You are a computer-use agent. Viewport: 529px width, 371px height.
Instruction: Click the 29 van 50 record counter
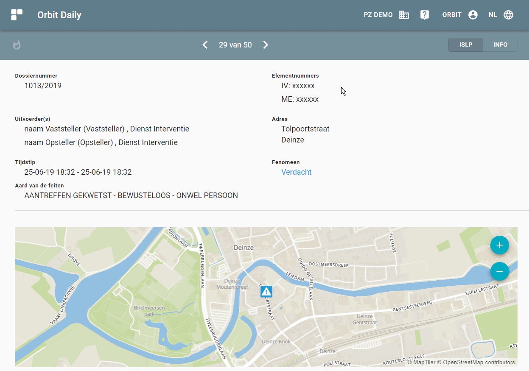pyautogui.click(x=235, y=45)
